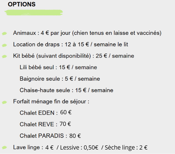Click the green brush stroke under OPTIONS
Image resolution: width=175 pixels, height=154 pixels.
34,13
